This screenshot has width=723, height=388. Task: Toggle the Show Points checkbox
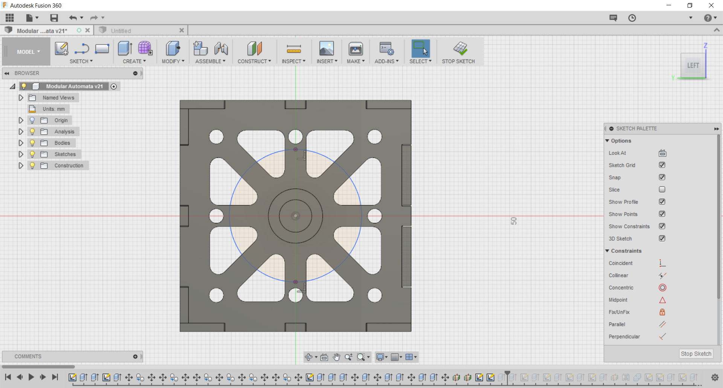662,214
